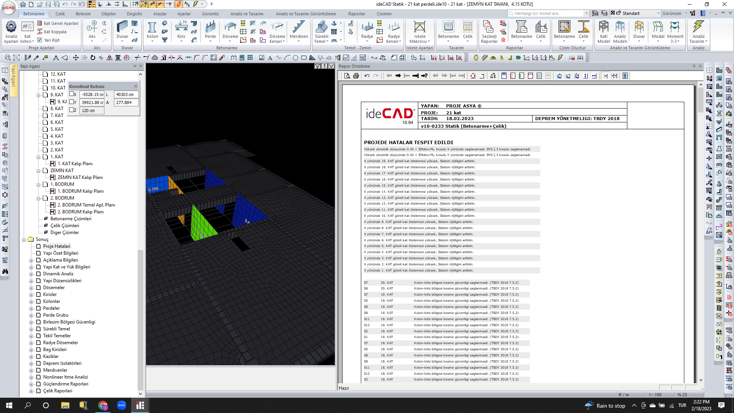
Task: Select Proje Hatalari tree item
Action: pos(57,246)
